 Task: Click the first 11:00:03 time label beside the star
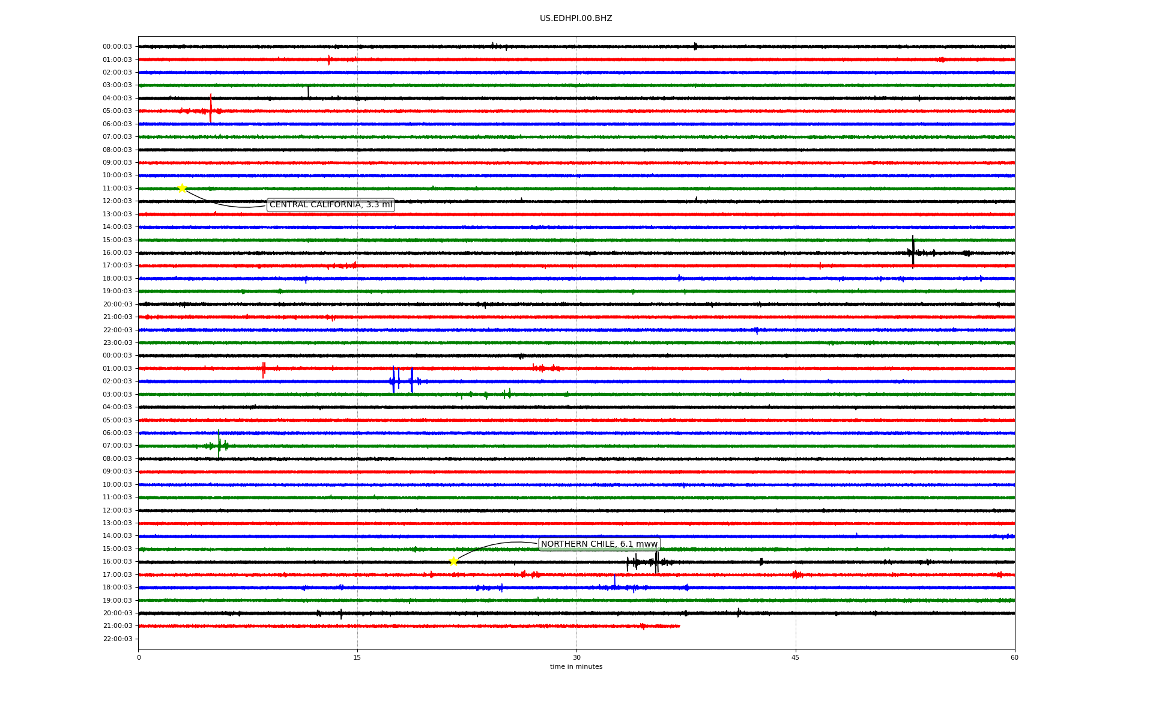coord(117,188)
